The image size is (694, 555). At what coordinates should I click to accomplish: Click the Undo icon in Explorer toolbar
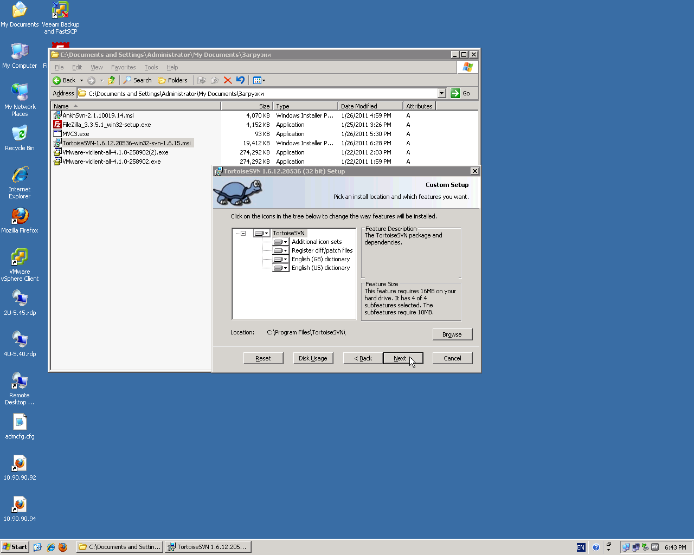[240, 80]
